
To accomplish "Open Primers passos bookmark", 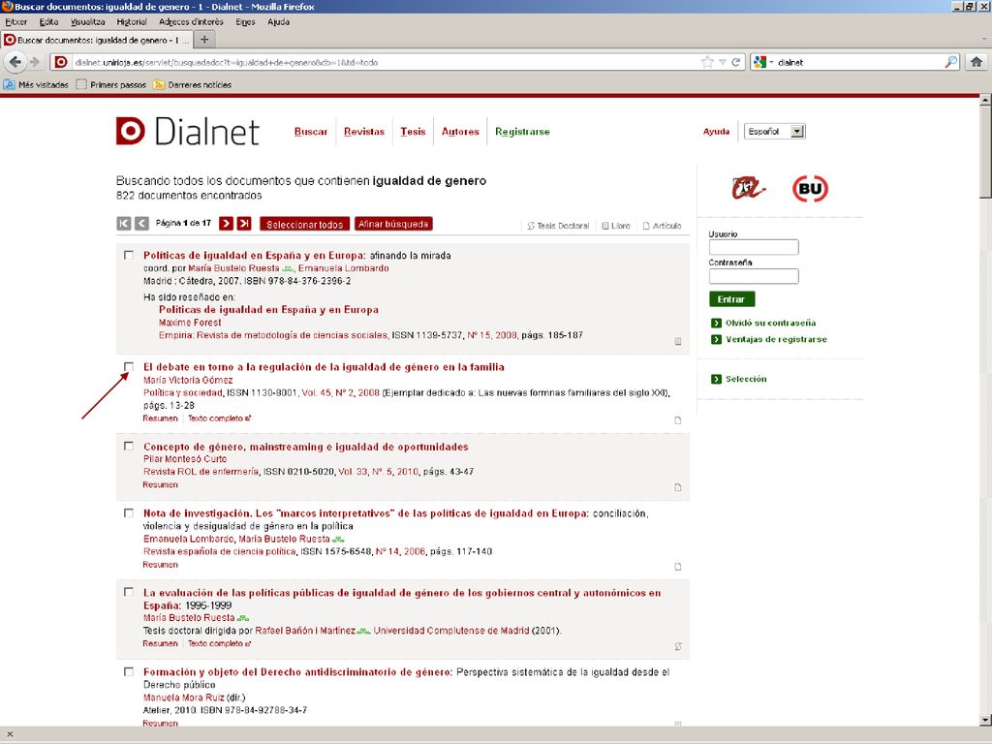I will click(111, 85).
